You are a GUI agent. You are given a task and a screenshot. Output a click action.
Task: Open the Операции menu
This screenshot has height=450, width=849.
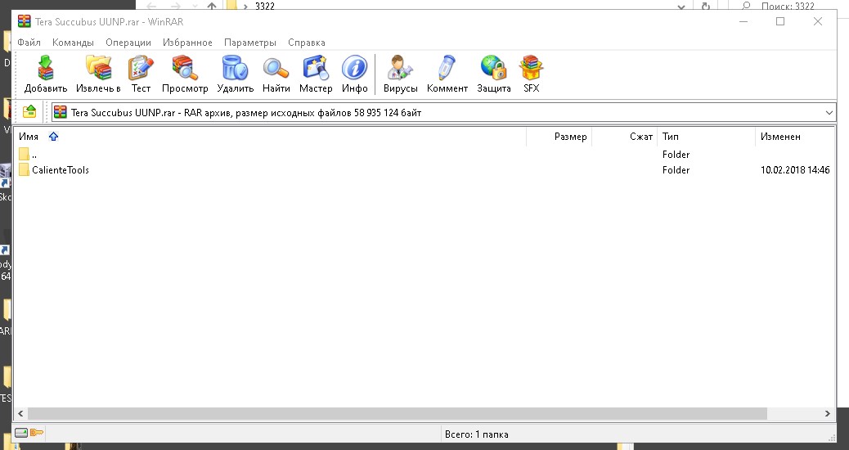[128, 43]
